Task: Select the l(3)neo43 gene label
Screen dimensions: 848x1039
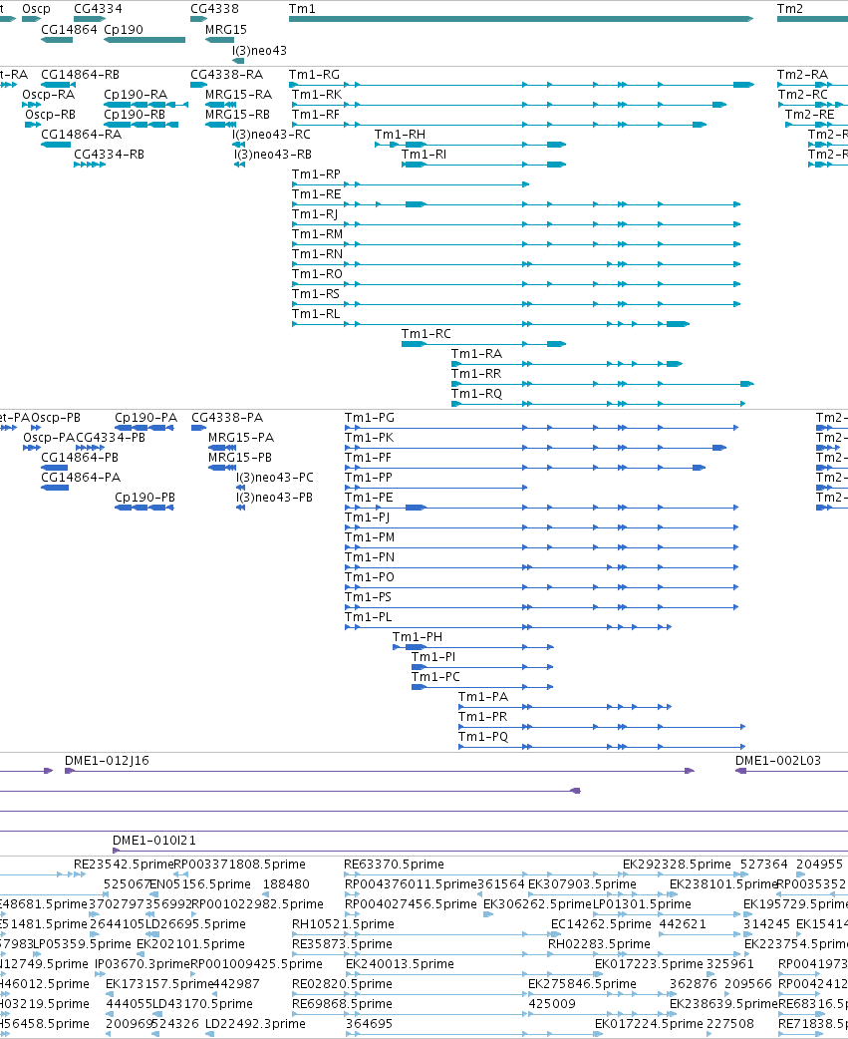Action: 259,51
